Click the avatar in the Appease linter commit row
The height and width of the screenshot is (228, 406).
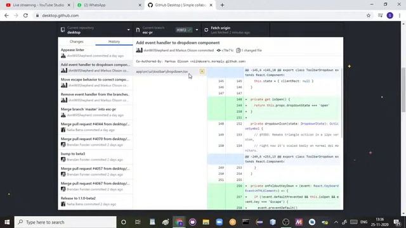click(x=63, y=56)
